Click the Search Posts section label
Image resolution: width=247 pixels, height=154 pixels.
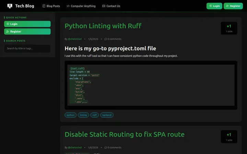[15, 41]
